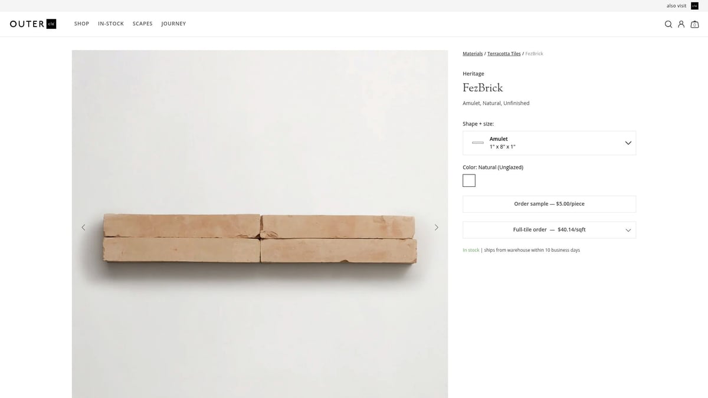Open the user account icon
The width and height of the screenshot is (708, 398).
(681, 24)
